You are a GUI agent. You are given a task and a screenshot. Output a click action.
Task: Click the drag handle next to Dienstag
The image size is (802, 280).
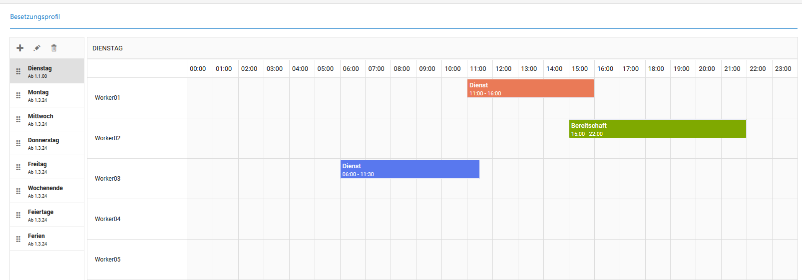(18, 71)
